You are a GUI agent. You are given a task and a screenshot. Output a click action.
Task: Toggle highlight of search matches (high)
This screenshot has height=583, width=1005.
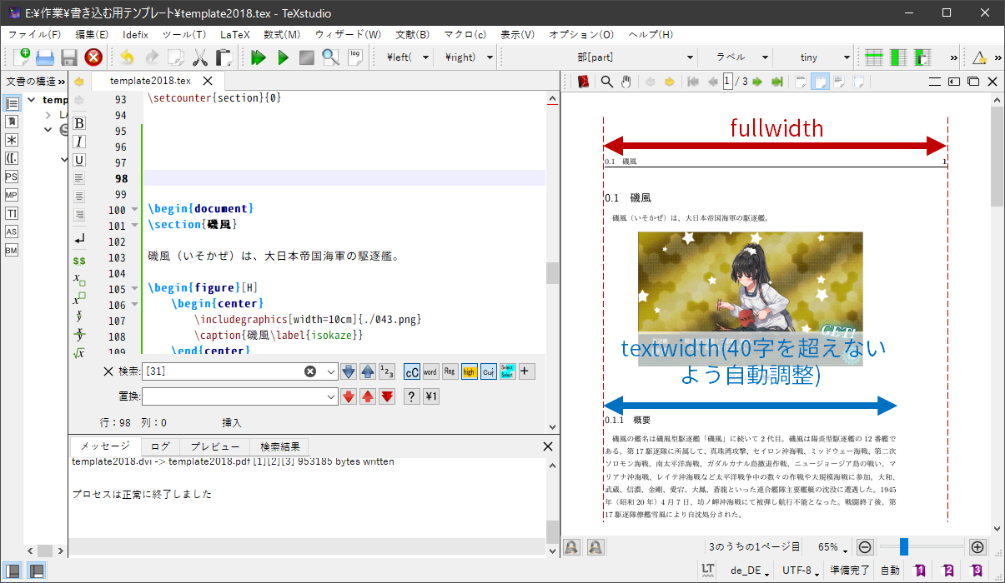click(469, 371)
